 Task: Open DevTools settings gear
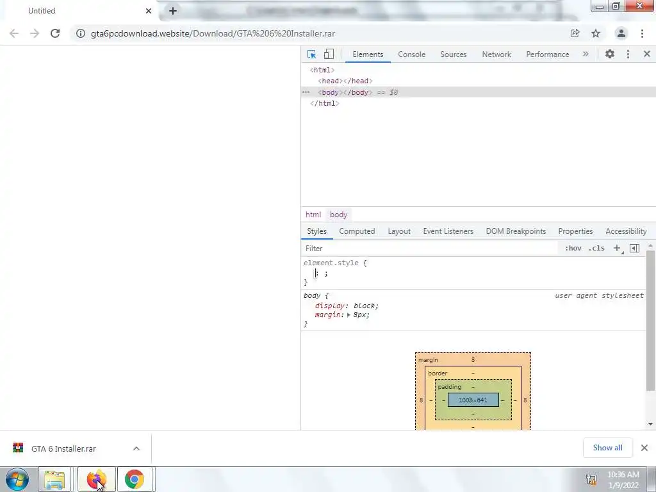[610, 54]
